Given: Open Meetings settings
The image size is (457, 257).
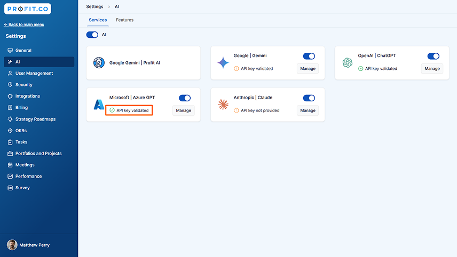Looking at the screenshot, I should pos(39,165).
